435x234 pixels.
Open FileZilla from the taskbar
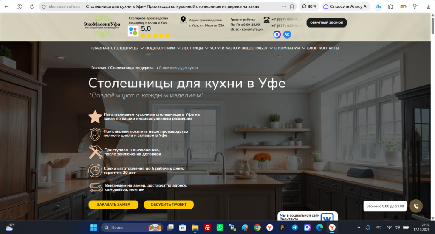coord(207,228)
